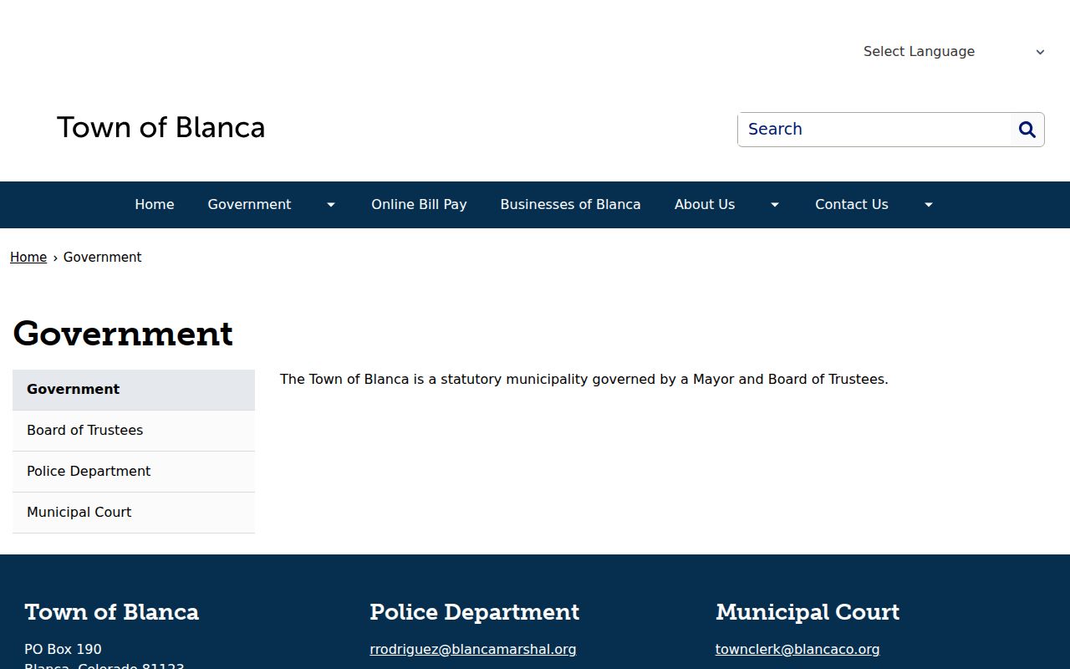Click the statutory municipality description text
Screen dimensions: 1070x669
pos(584,380)
